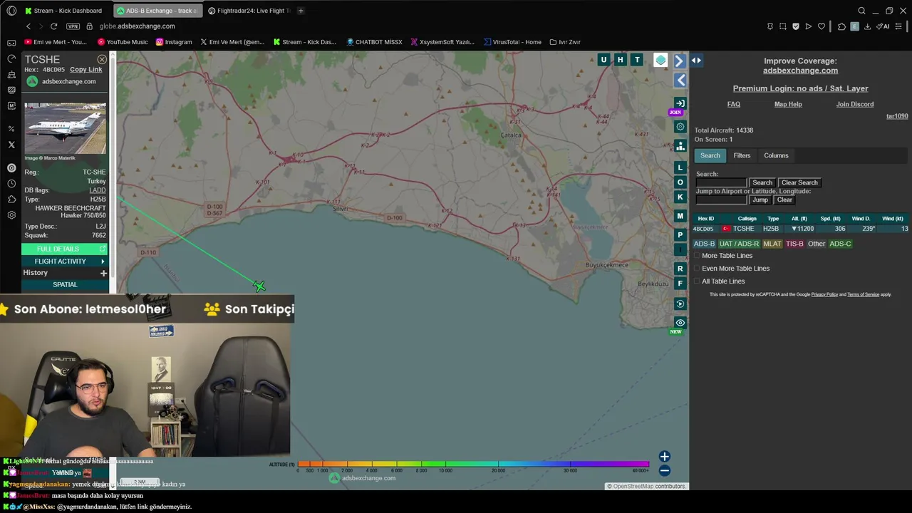
Task: Click the Clear Search button
Action: tap(799, 183)
